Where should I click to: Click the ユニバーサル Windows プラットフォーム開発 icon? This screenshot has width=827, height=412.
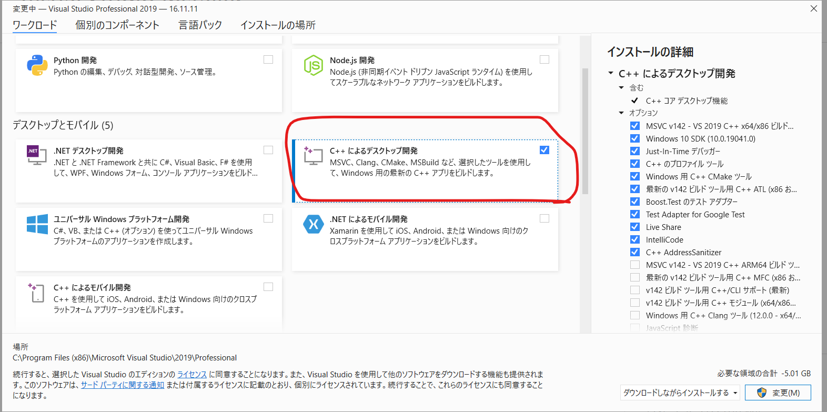click(x=37, y=224)
